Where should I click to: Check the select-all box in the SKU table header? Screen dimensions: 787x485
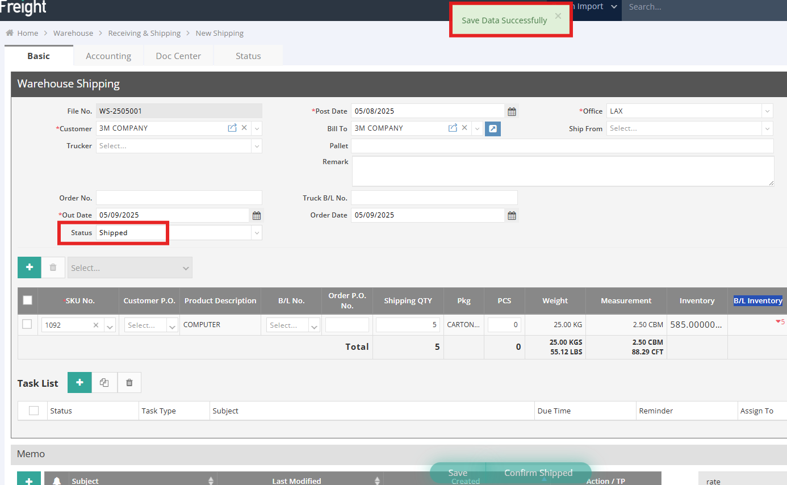(x=27, y=300)
